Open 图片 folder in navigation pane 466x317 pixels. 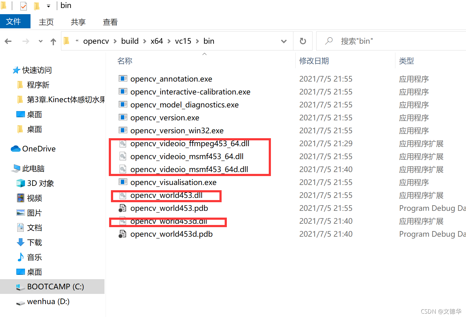pyautogui.click(x=34, y=213)
